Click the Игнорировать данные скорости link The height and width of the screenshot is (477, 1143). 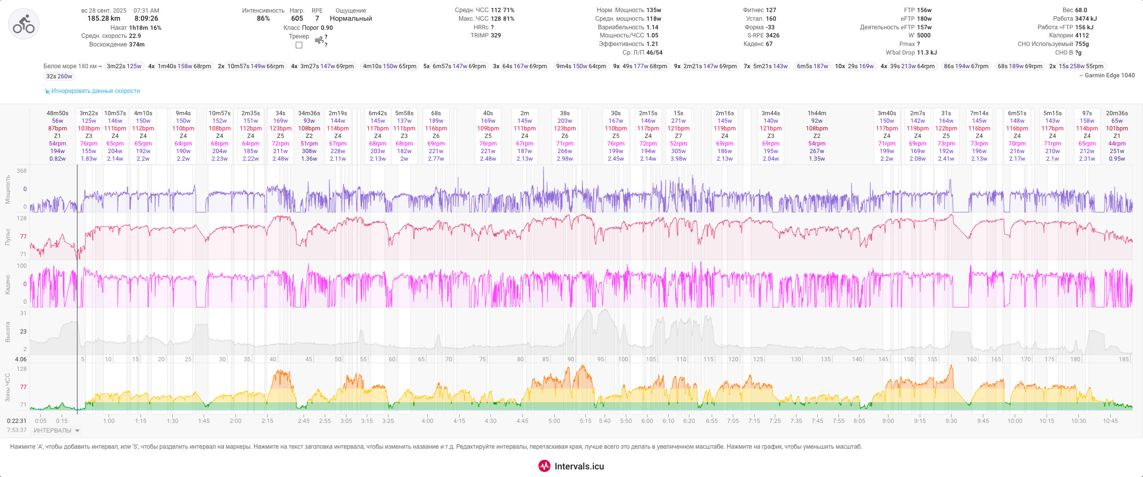tap(95, 91)
